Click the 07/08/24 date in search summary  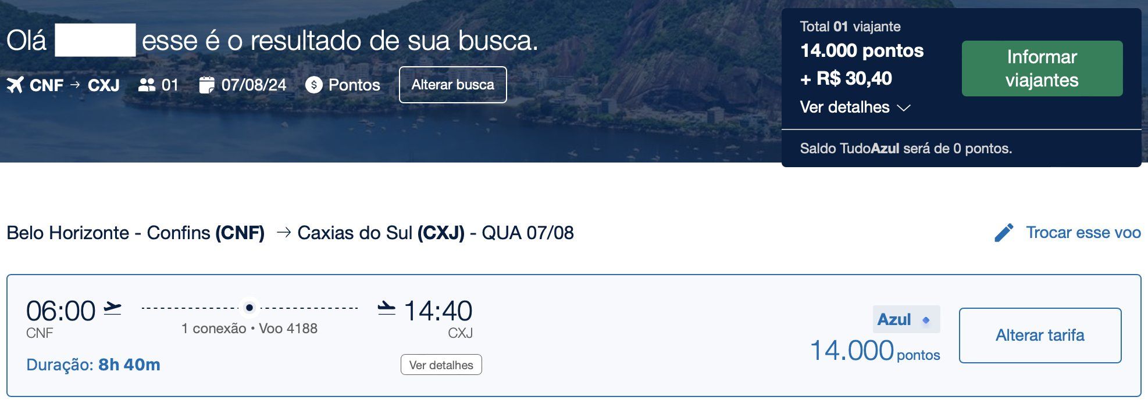coord(254,85)
